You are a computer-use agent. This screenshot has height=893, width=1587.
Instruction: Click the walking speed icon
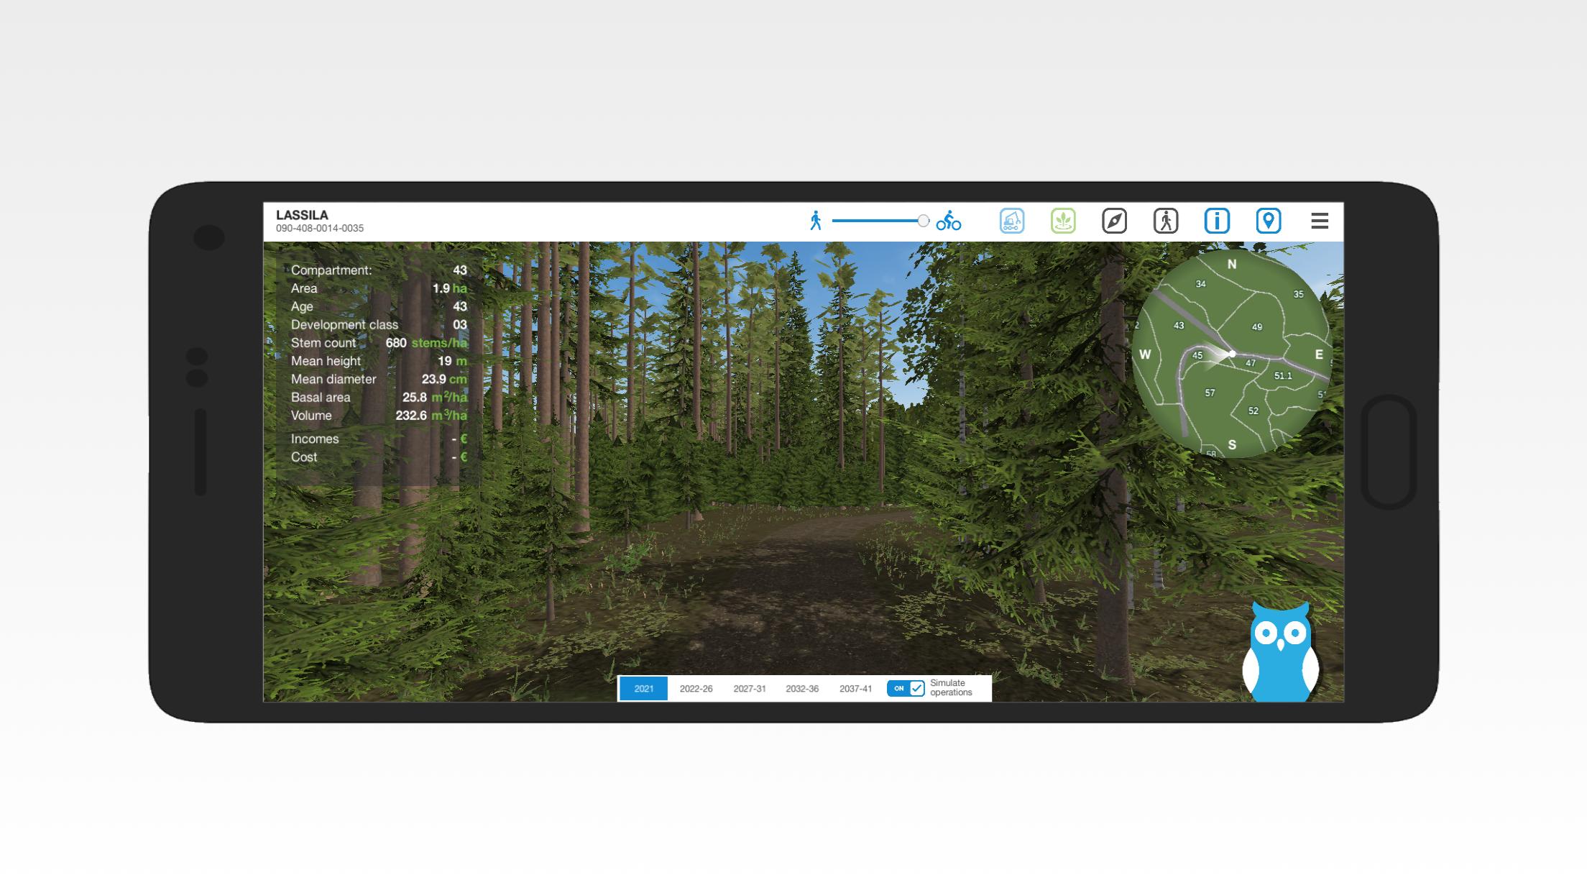816,221
